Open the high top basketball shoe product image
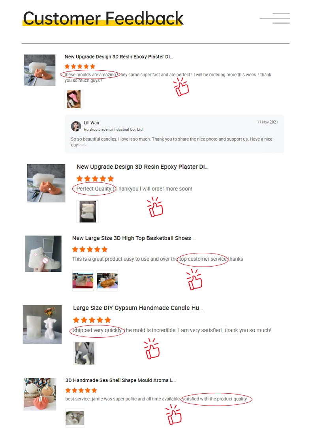 tap(43, 254)
